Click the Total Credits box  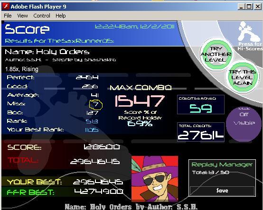click(201, 132)
